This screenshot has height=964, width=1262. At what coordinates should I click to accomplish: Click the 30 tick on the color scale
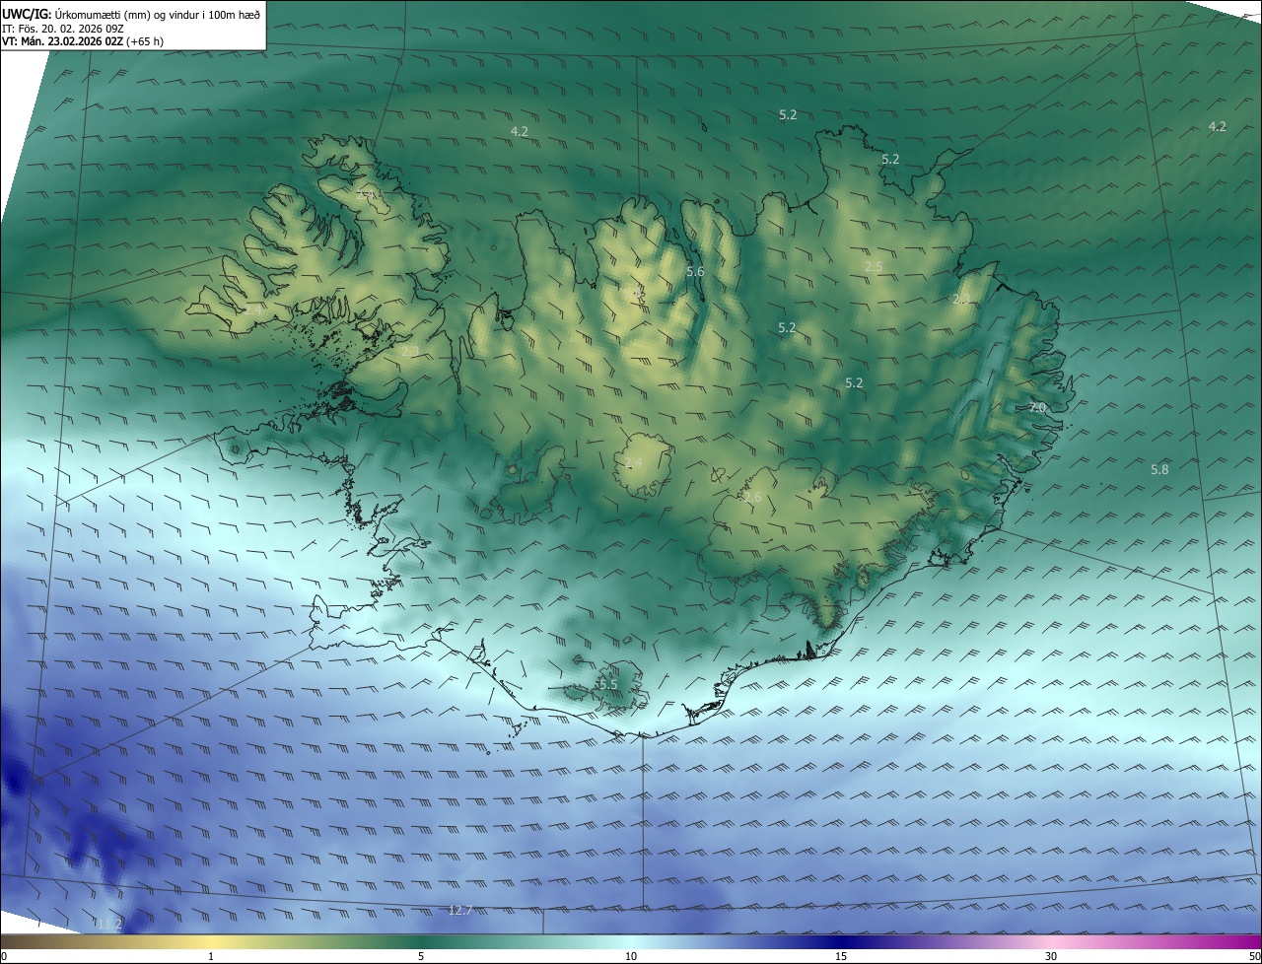click(x=1051, y=956)
